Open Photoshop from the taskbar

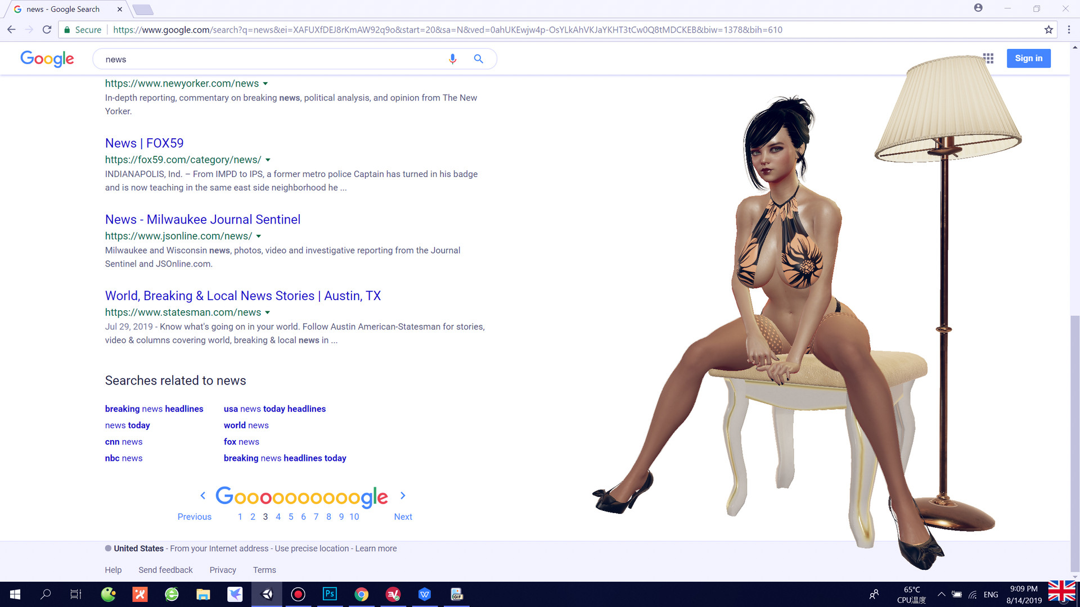[330, 595]
